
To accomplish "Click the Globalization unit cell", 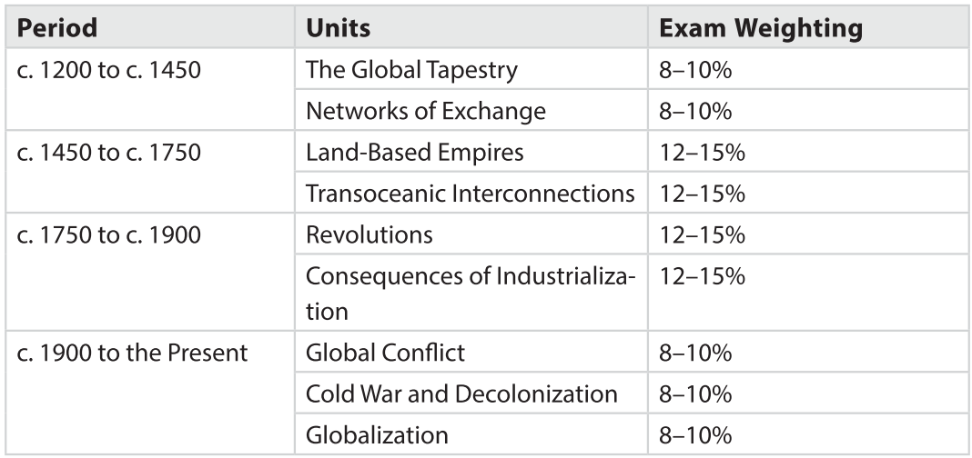I will 377,434.
